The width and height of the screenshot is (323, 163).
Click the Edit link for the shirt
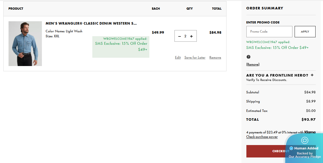[178, 57]
